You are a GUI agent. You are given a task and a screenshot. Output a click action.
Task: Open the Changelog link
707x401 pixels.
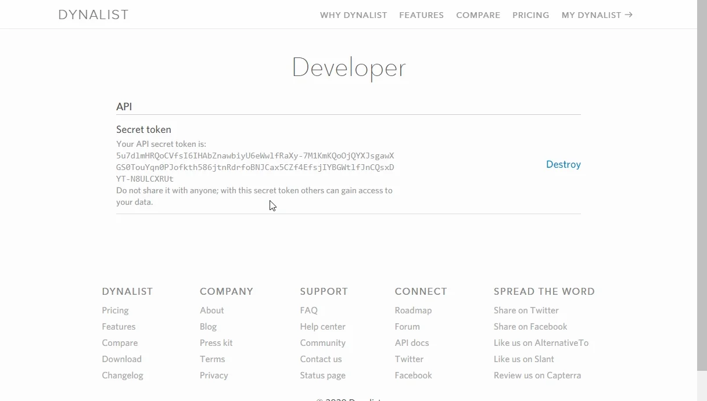(x=123, y=375)
